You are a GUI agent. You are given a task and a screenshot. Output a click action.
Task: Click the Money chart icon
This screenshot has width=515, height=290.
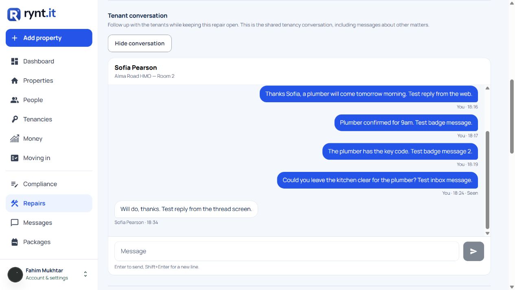pyautogui.click(x=15, y=138)
